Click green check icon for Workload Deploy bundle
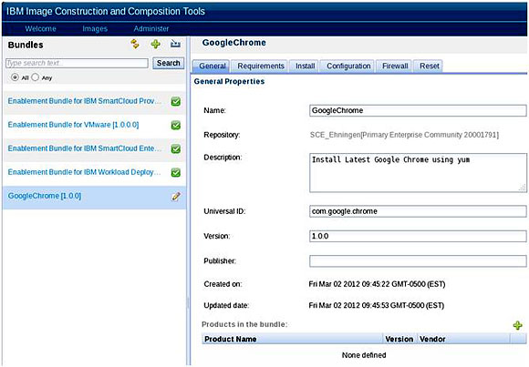This screenshot has height=367, width=529. (x=175, y=172)
